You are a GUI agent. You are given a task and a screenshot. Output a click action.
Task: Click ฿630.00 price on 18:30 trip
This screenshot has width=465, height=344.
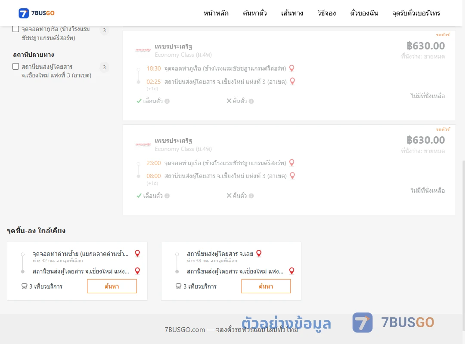[x=426, y=46]
